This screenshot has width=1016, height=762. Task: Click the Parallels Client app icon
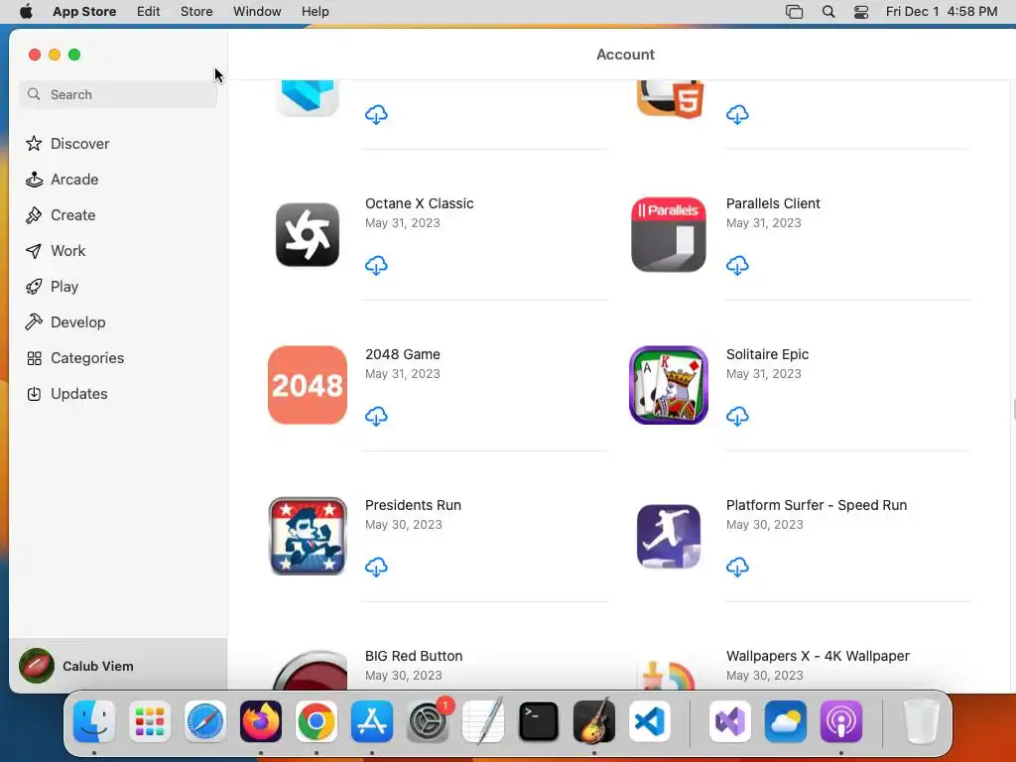click(668, 234)
